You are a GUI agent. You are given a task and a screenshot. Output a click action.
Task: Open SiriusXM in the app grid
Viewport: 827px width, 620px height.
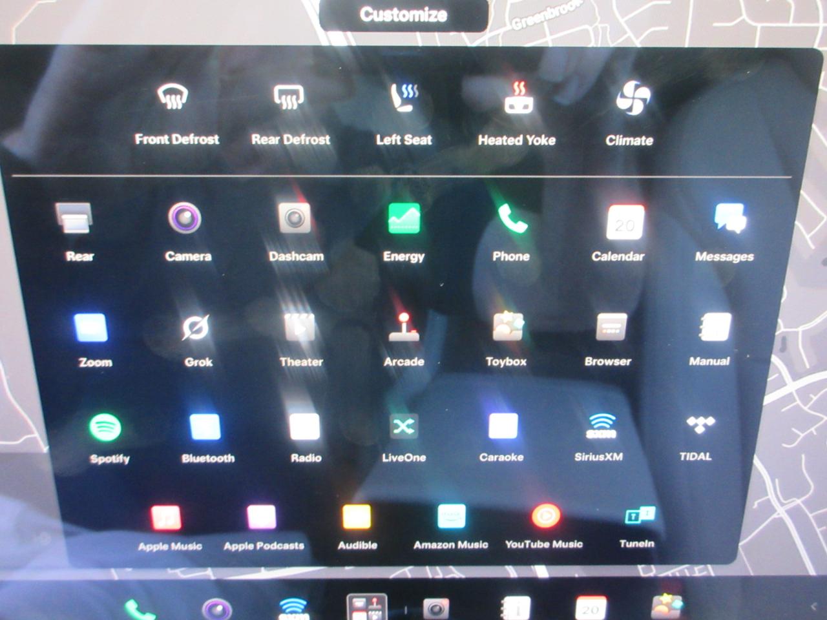[599, 437]
